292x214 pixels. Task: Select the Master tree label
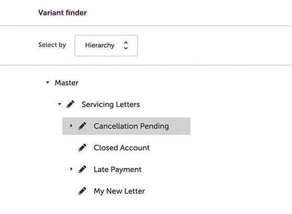(x=66, y=82)
